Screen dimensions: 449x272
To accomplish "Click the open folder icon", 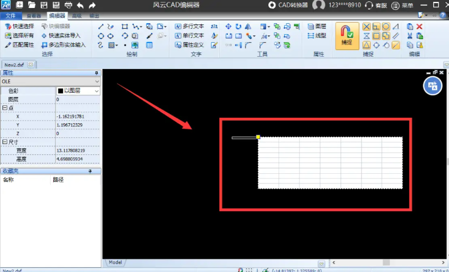I will (x=32, y=5).
